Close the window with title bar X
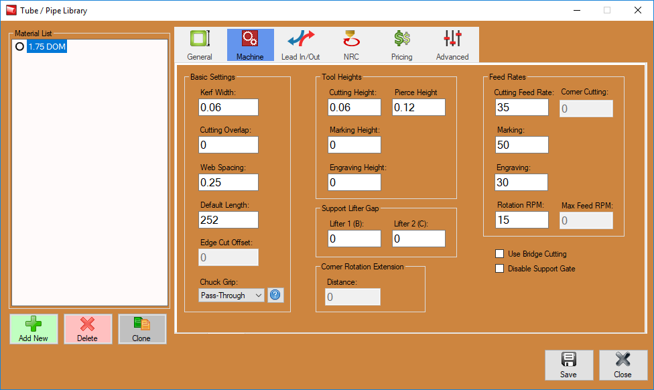 pyautogui.click(x=638, y=11)
